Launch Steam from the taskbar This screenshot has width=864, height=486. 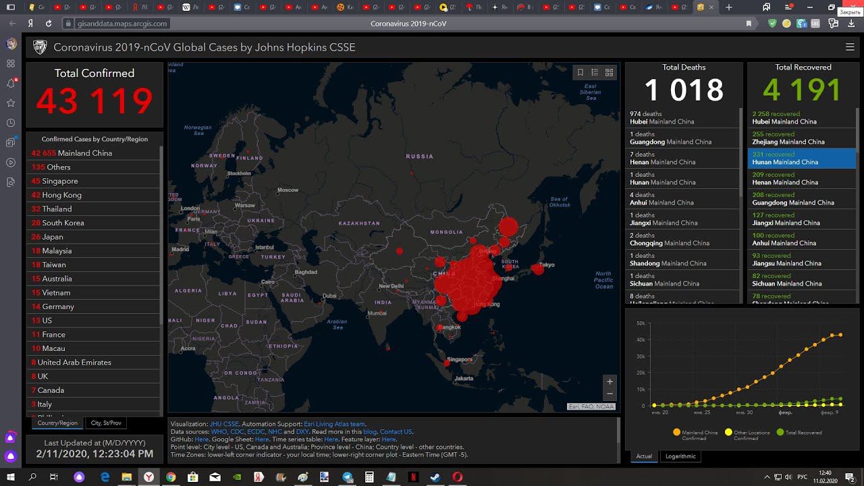click(435, 477)
